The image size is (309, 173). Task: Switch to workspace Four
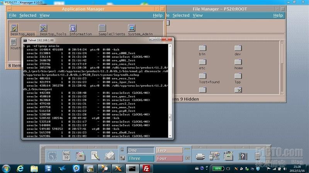(170, 158)
